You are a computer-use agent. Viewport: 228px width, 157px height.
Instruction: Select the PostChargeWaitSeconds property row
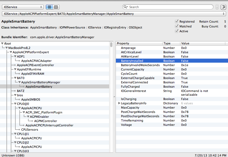click(172, 112)
